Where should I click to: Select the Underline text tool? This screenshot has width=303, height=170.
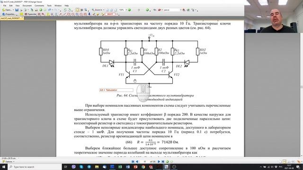(56, 14)
